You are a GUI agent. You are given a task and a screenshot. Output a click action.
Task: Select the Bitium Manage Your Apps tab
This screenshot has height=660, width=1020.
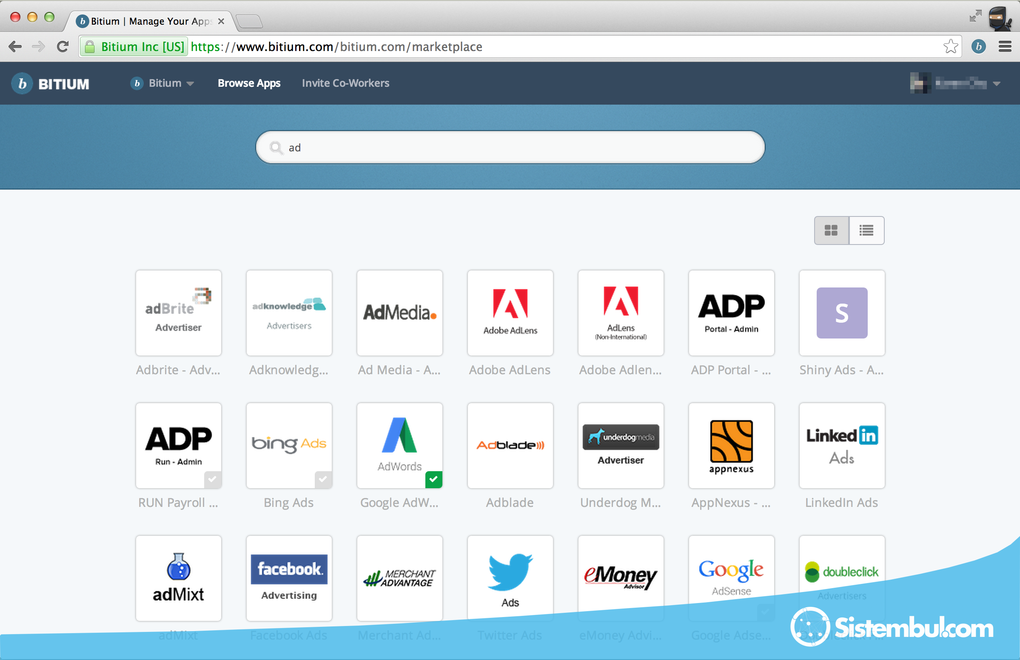tap(150, 21)
